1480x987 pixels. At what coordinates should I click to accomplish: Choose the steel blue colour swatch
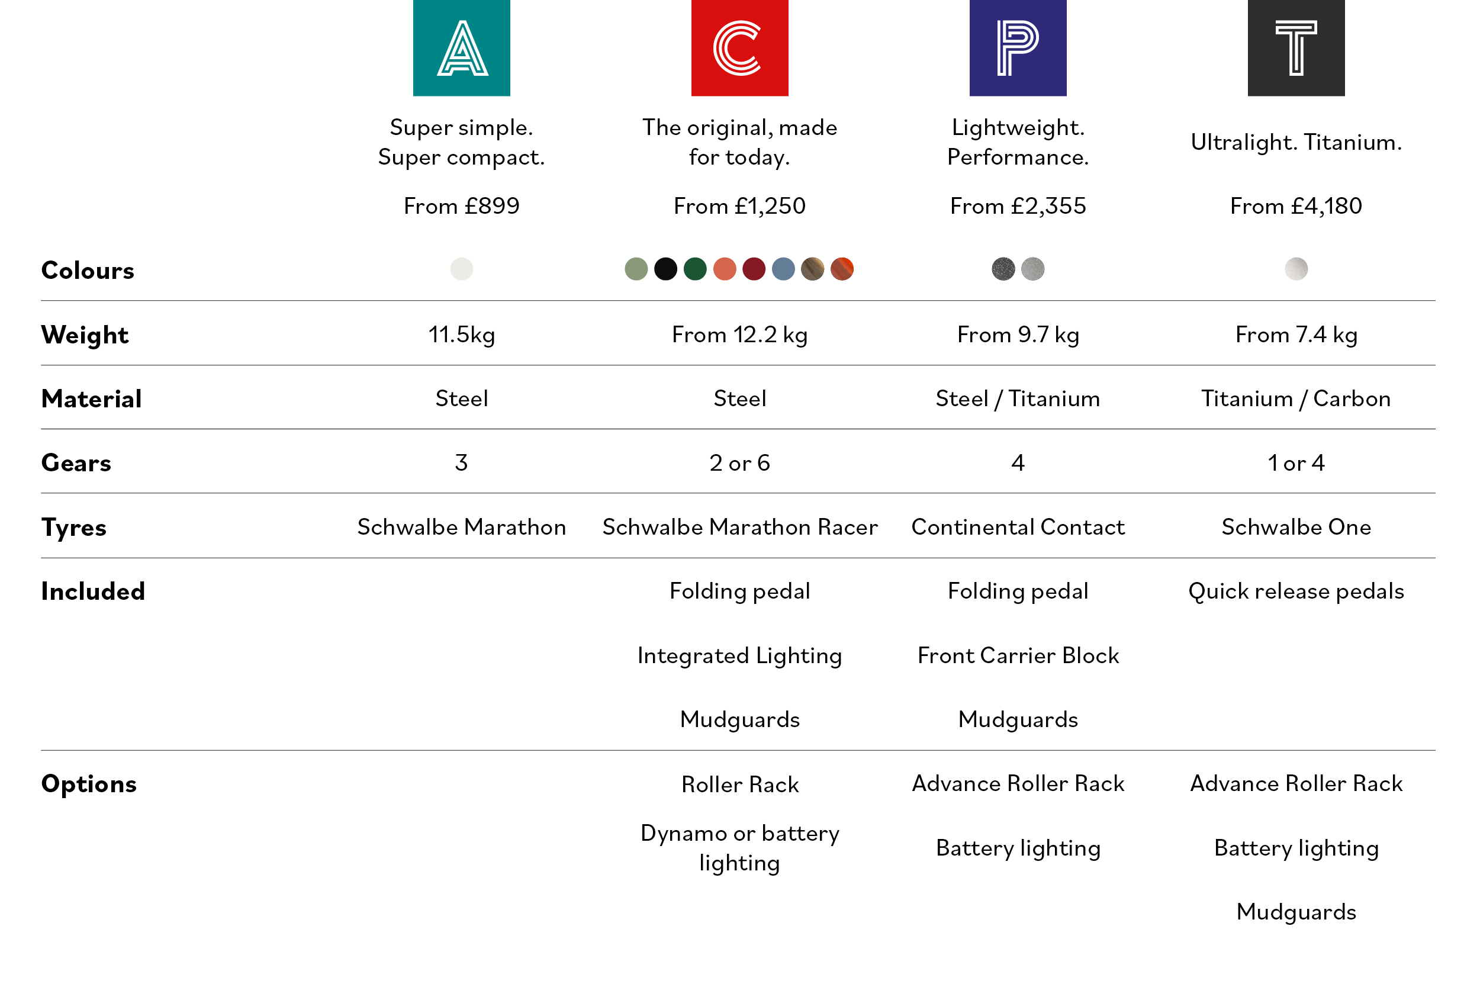coord(783,269)
